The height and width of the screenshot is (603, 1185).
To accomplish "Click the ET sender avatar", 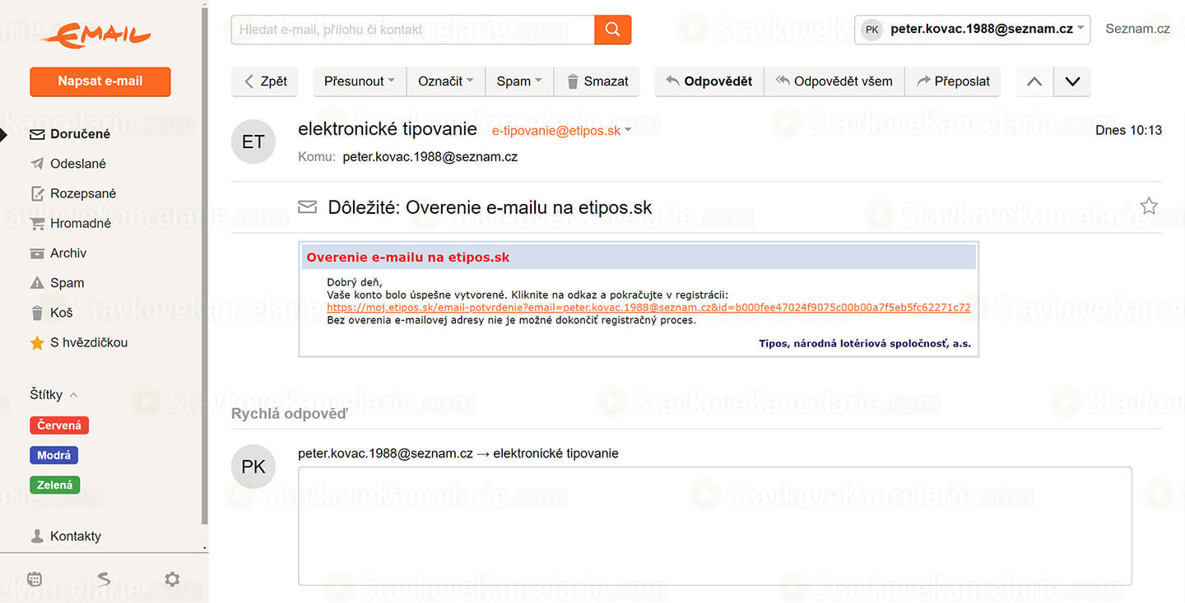I will [253, 141].
